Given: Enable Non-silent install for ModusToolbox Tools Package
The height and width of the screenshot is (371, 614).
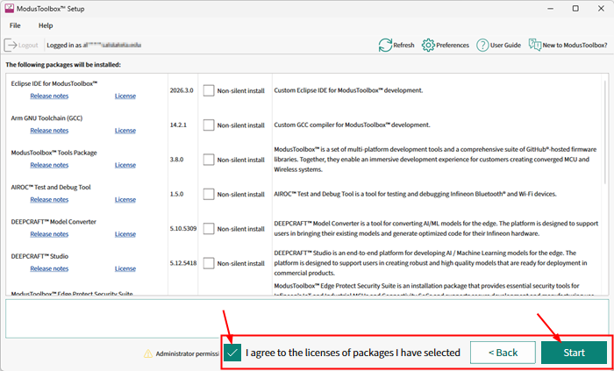Looking at the screenshot, I should pos(209,160).
